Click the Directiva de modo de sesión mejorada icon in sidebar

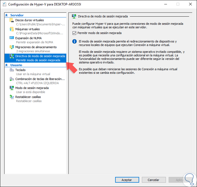click(12, 56)
